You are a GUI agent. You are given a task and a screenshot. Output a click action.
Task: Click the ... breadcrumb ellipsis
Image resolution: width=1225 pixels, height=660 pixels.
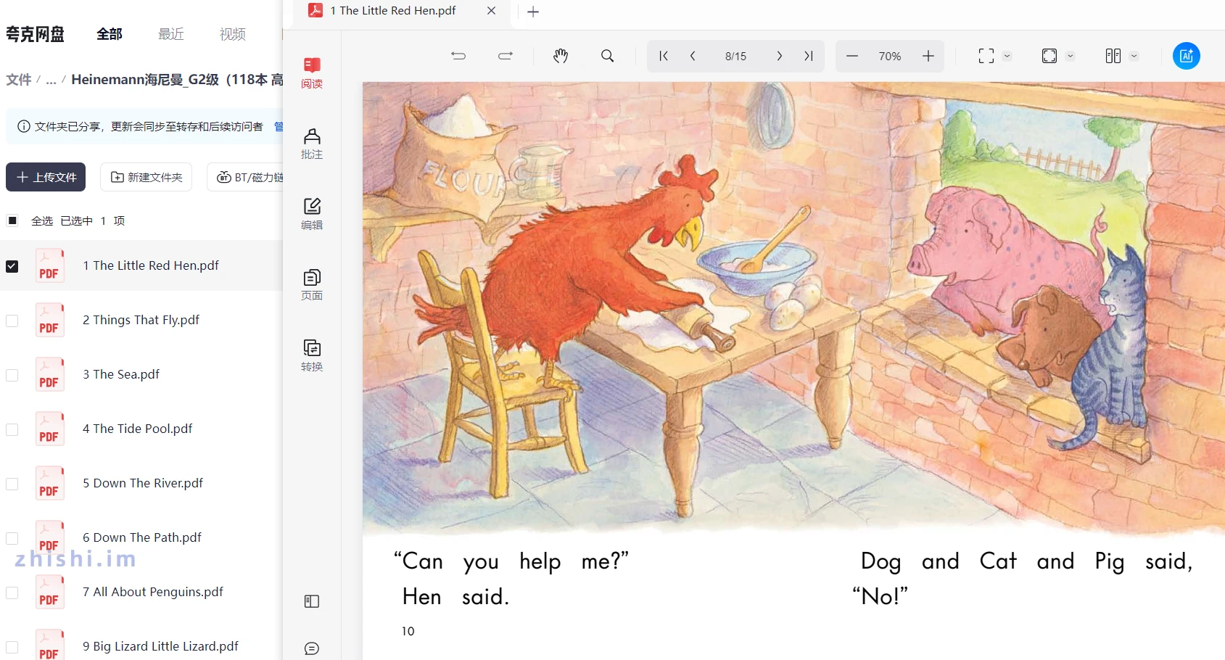click(x=51, y=80)
